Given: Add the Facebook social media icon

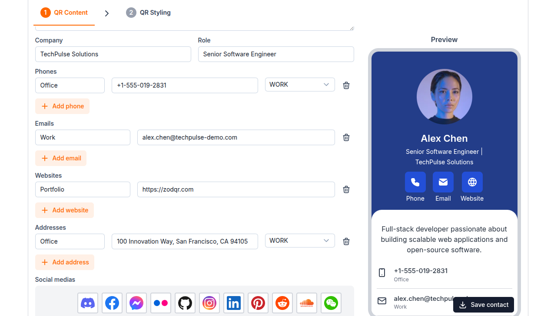Looking at the screenshot, I should (x=112, y=303).
